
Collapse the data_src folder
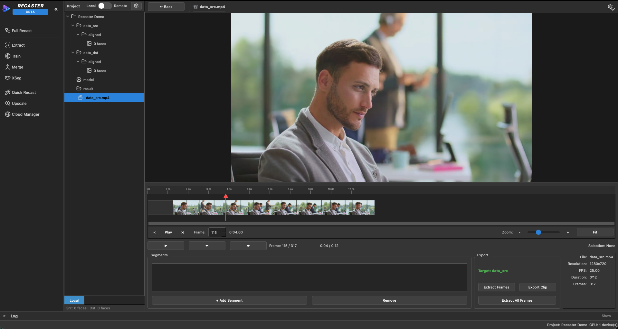(x=73, y=26)
